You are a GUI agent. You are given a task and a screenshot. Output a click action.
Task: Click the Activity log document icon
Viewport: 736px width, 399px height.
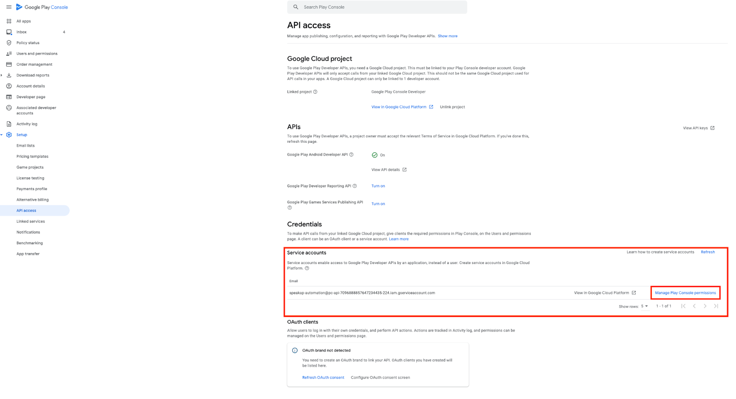(x=9, y=124)
